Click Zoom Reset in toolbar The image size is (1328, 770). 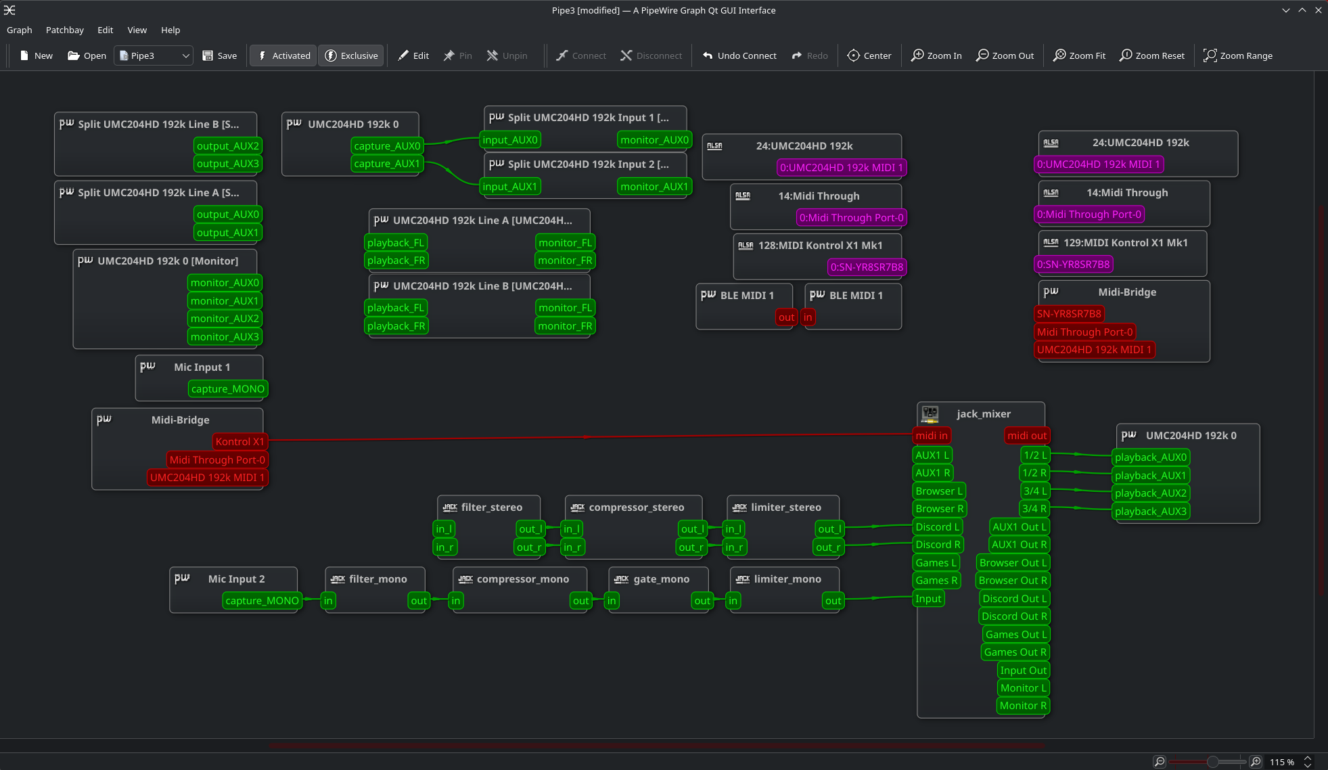tap(1152, 55)
